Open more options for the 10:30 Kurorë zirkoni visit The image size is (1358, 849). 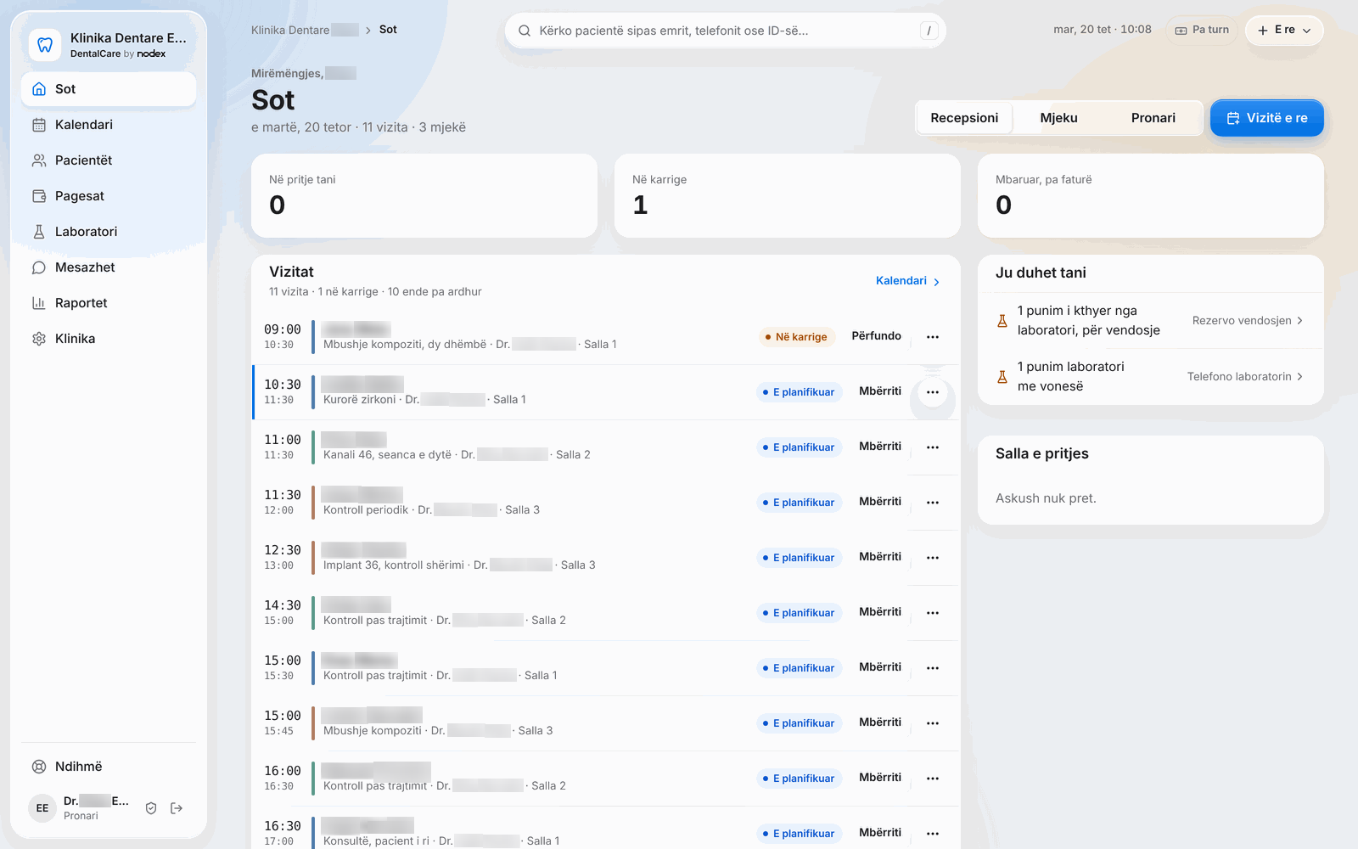coord(933,392)
